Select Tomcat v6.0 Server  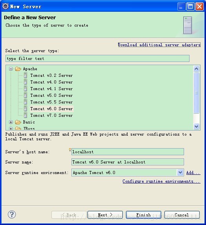[51, 109]
